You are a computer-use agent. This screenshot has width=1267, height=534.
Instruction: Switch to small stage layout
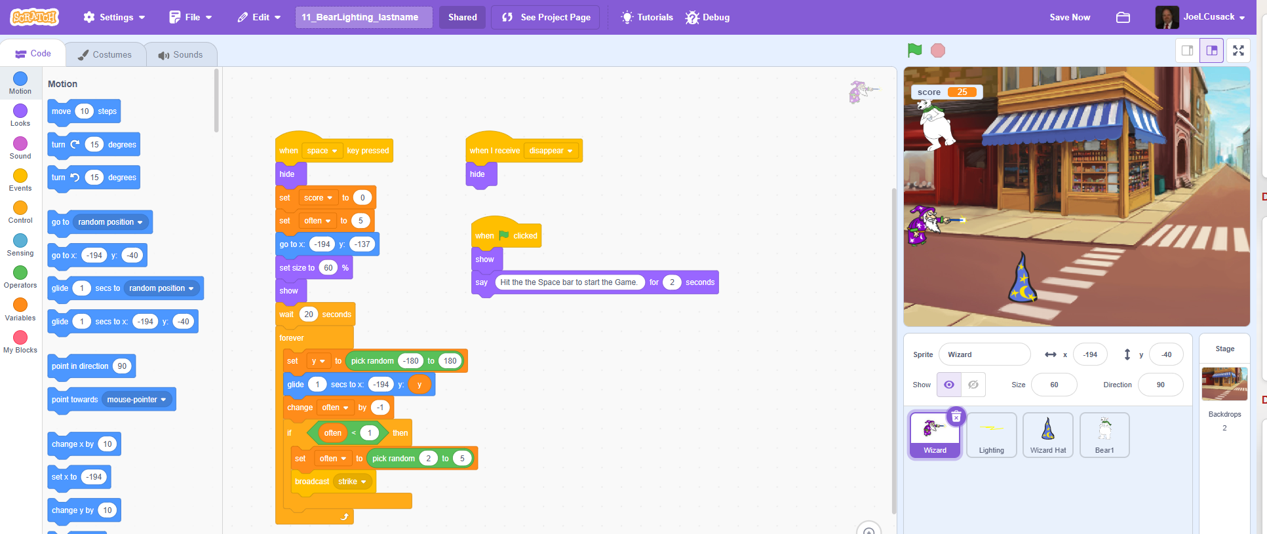[x=1187, y=50]
